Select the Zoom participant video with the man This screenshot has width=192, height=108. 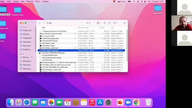[x=182, y=23]
